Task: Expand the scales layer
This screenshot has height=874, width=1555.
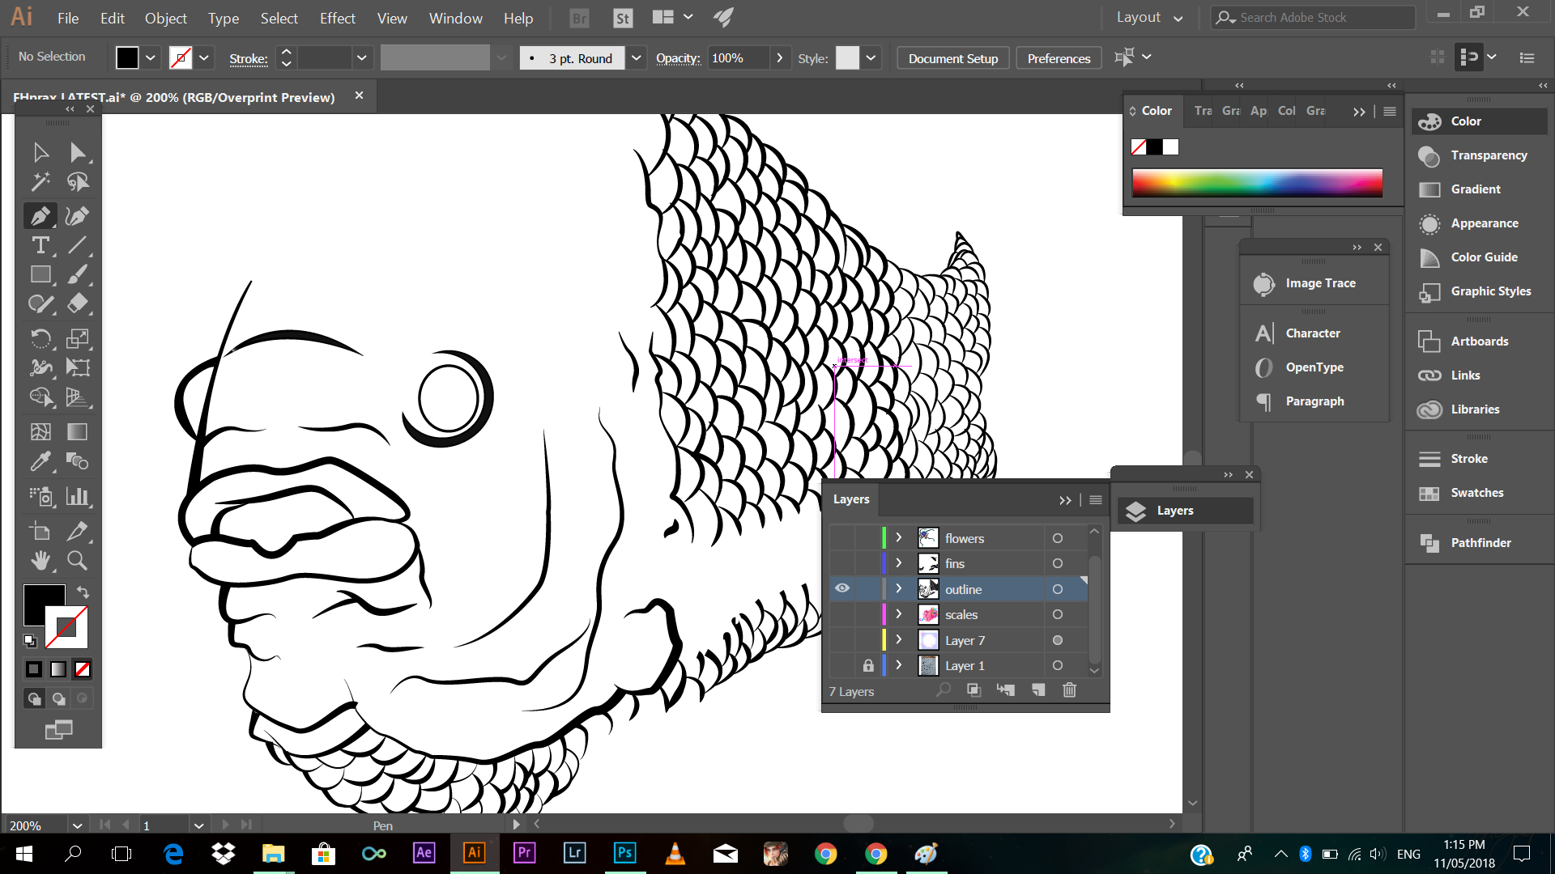Action: click(x=898, y=614)
